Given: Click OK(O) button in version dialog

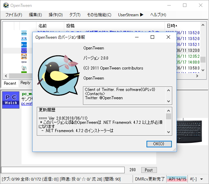Looking at the screenshot, I should pos(159,144).
